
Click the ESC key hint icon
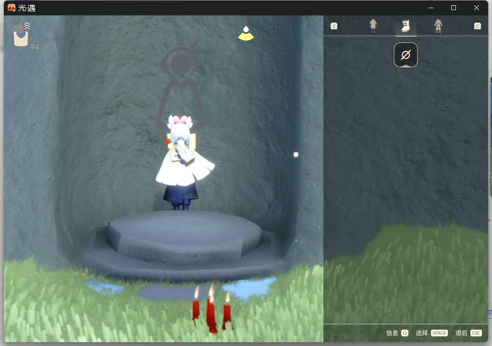476,333
